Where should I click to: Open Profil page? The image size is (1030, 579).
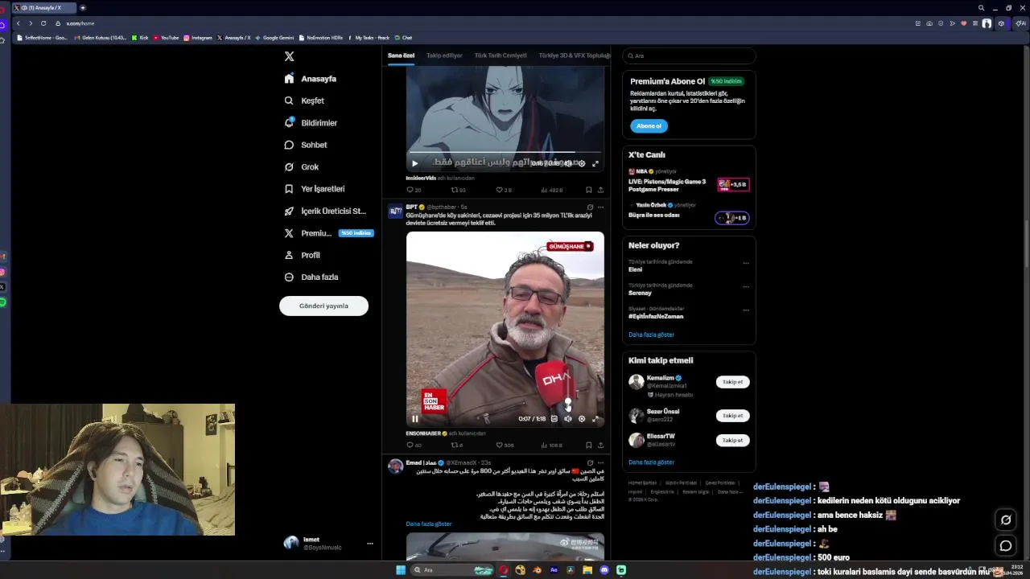point(303,255)
